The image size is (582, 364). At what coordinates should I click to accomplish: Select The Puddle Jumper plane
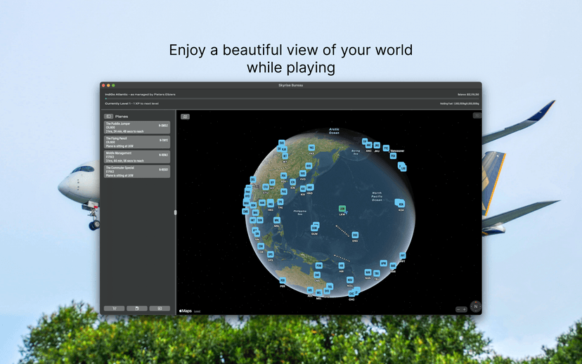pyautogui.click(x=138, y=127)
